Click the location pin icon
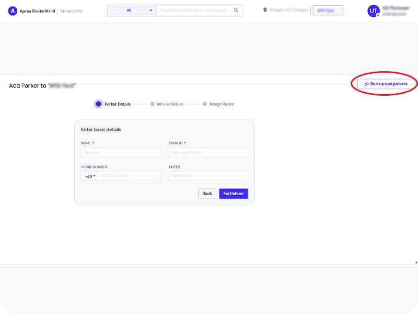This screenshot has width=418, height=314. tap(265, 10)
